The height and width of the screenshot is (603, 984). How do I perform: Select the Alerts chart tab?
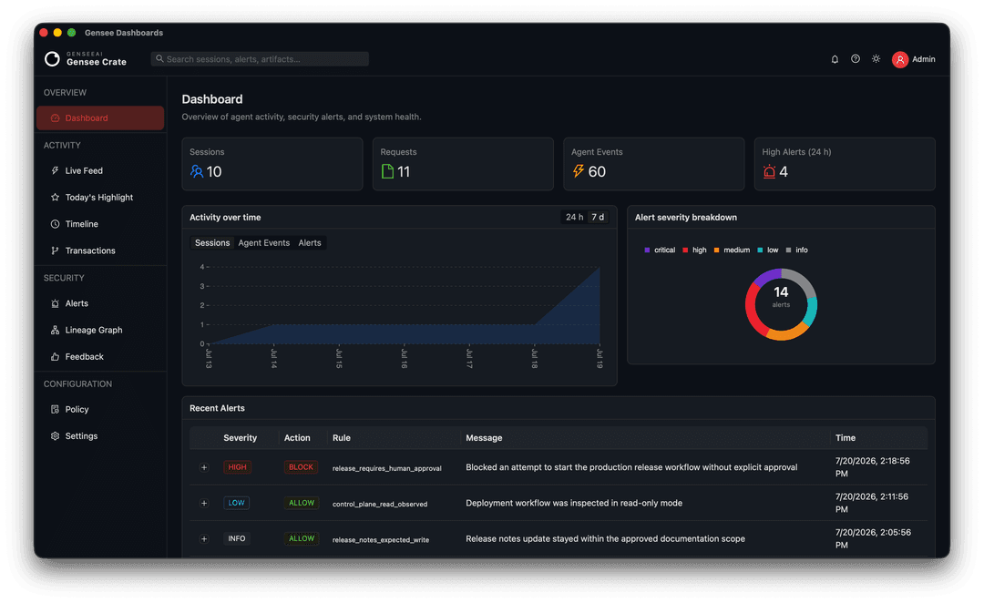click(x=310, y=243)
